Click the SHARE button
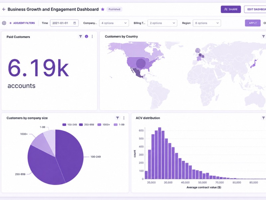This screenshot has width=266, height=200. pos(231,9)
